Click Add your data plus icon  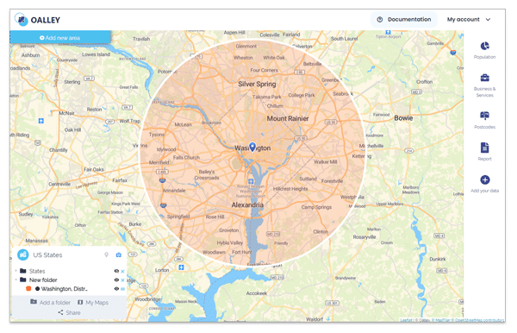point(484,179)
